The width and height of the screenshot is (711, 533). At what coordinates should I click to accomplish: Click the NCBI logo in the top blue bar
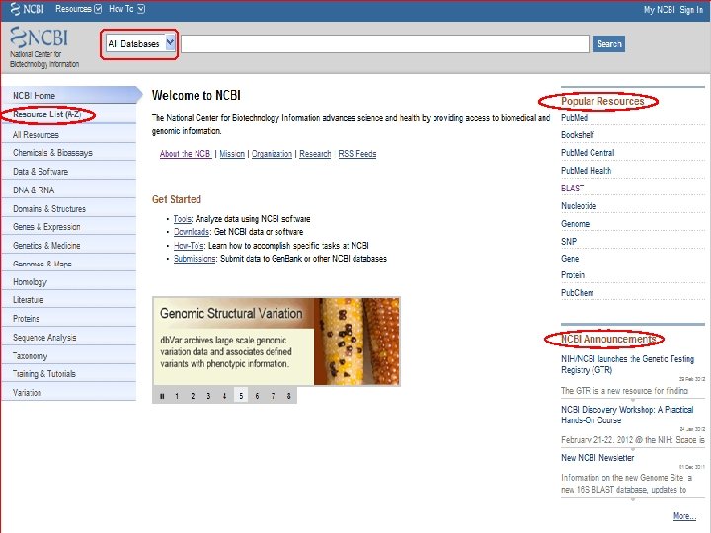click(x=27, y=9)
